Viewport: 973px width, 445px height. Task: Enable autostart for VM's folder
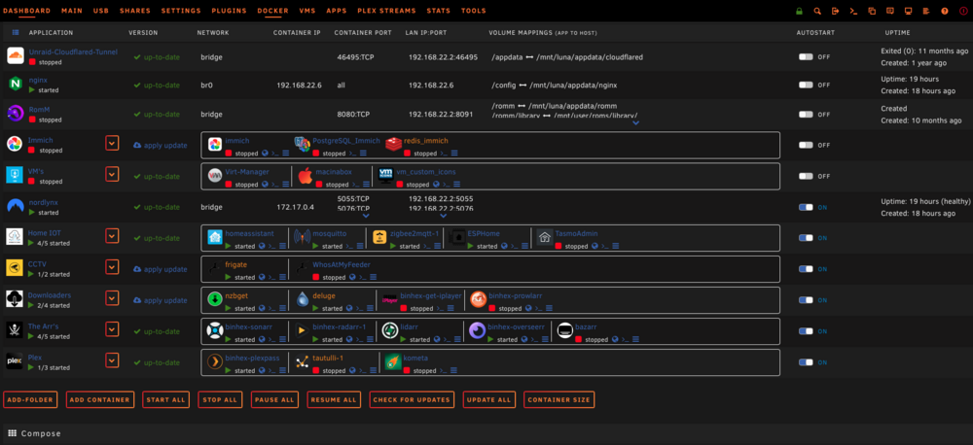tap(806, 176)
